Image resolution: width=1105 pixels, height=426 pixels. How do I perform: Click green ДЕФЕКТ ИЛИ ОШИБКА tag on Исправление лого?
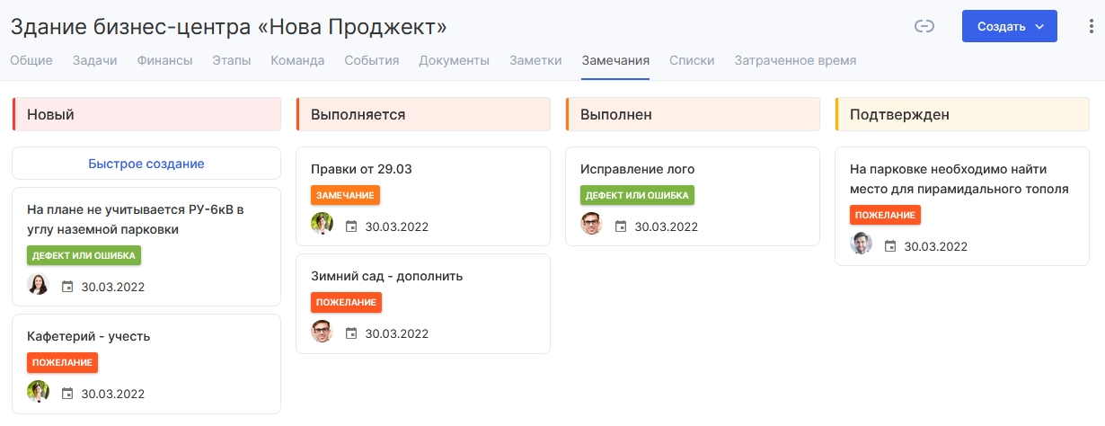coord(637,195)
